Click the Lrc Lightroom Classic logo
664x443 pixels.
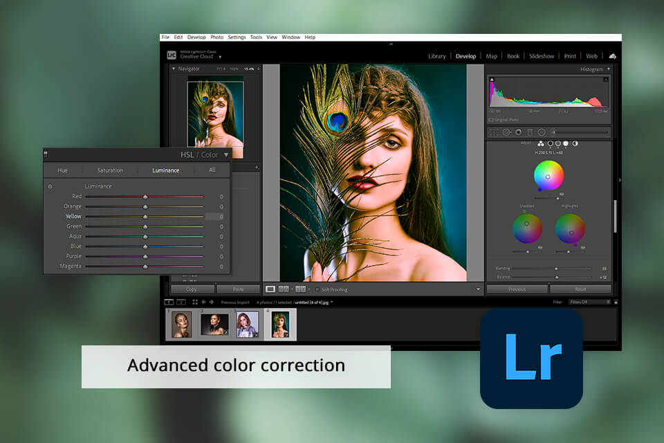pos(171,55)
